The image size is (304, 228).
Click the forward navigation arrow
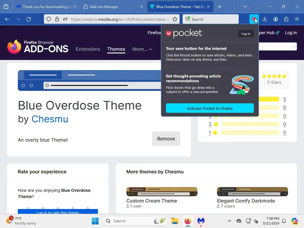tap(18, 19)
